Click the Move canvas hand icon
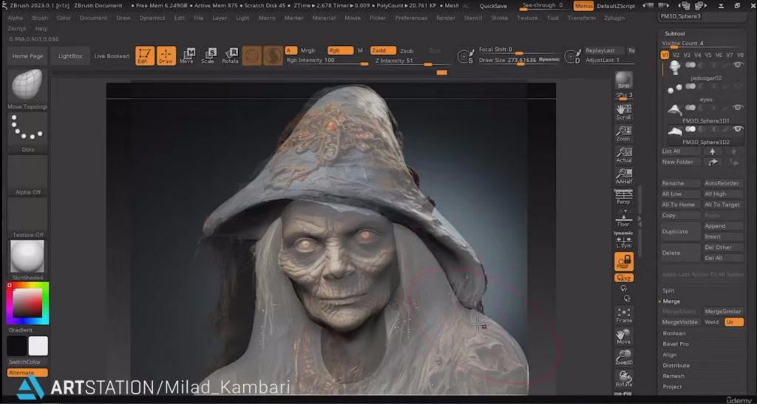 [624, 337]
